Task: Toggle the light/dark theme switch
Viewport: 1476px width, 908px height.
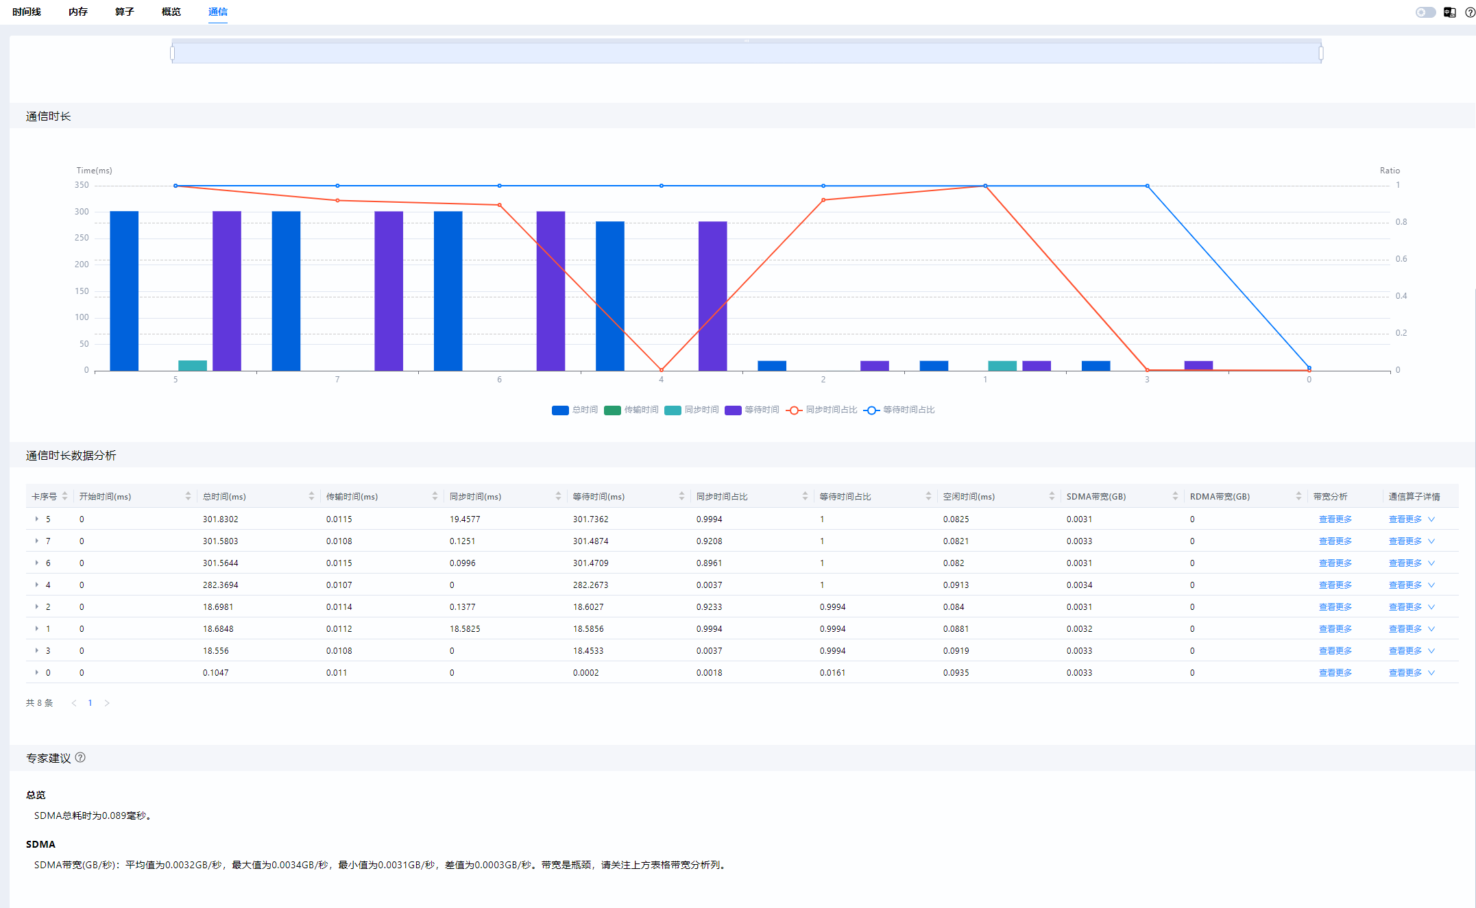Action: tap(1425, 12)
